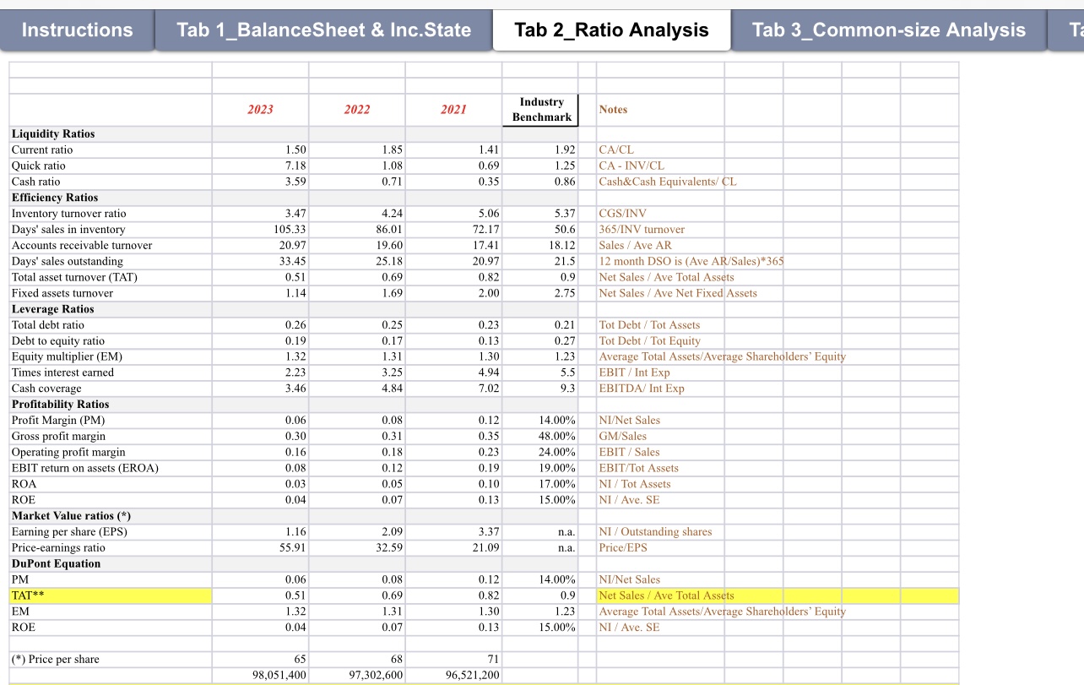The height and width of the screenshot is (685, 1084).
Task: Switch to Tab 1_BalanceSheet & Inc.State
Action: [324, 30]
